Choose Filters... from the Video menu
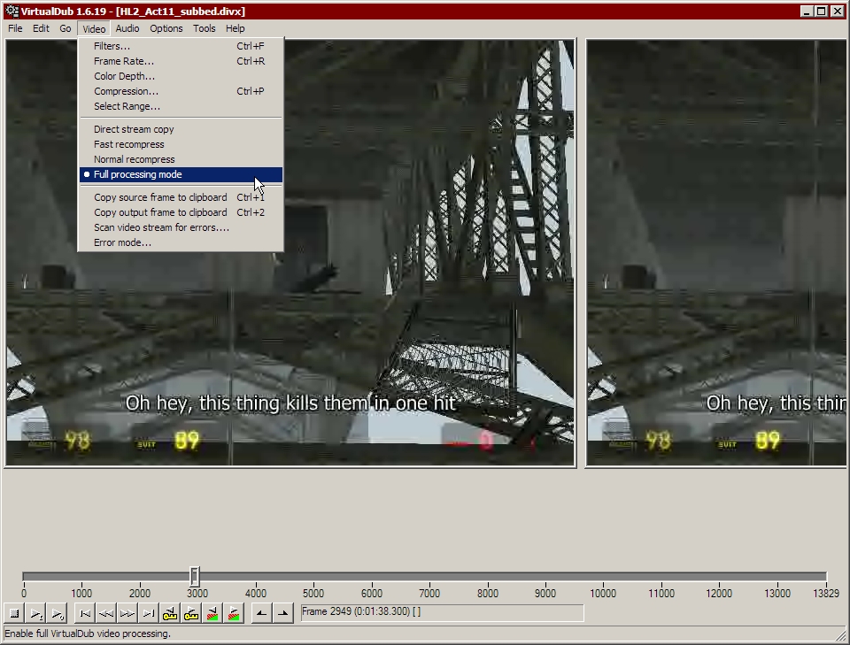 click(181, 46)
